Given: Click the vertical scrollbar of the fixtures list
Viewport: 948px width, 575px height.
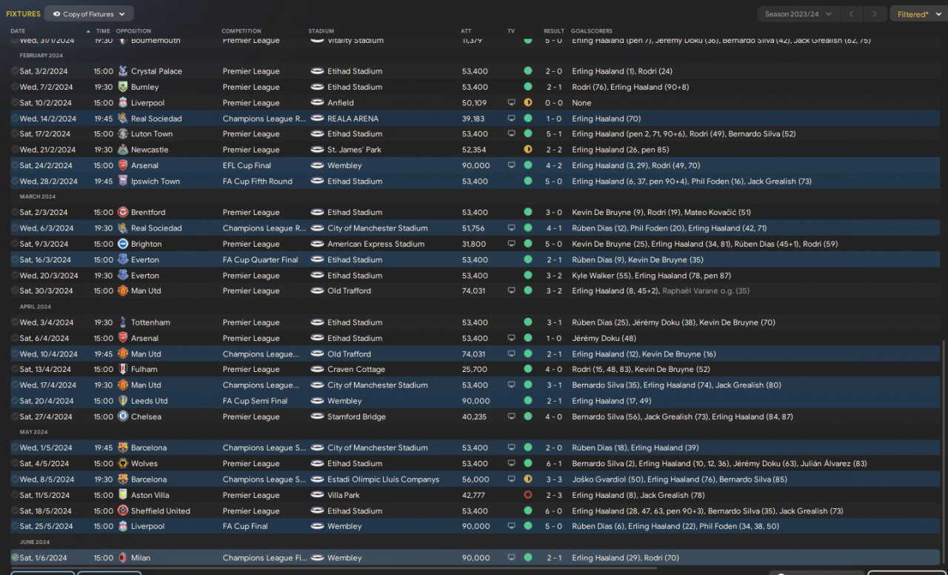Looking at the screenshot, I should (944, 453).
